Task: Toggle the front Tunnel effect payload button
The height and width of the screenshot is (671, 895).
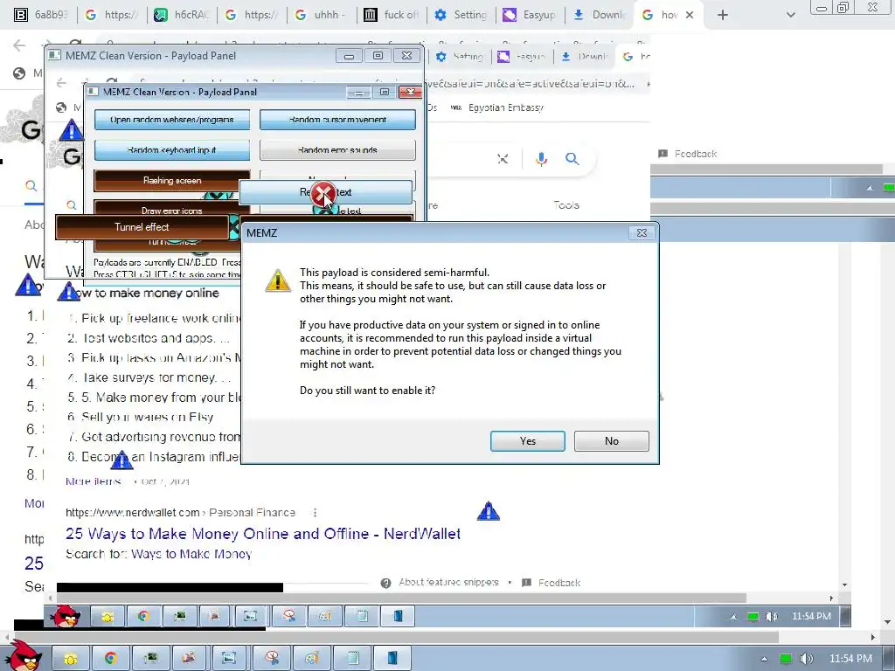Action: click(142, 227)
